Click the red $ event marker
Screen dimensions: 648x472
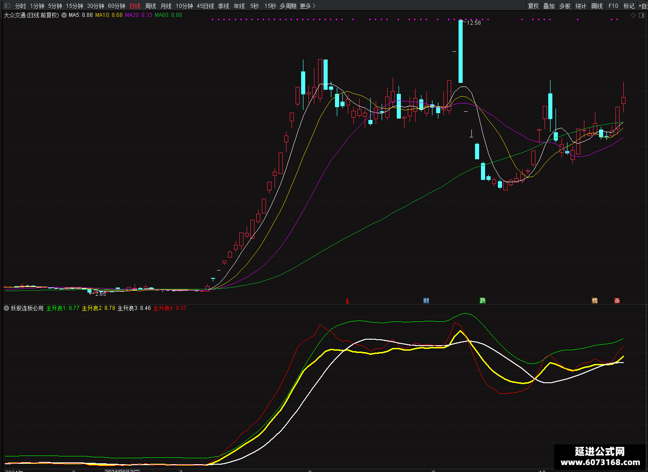point(347,301)
